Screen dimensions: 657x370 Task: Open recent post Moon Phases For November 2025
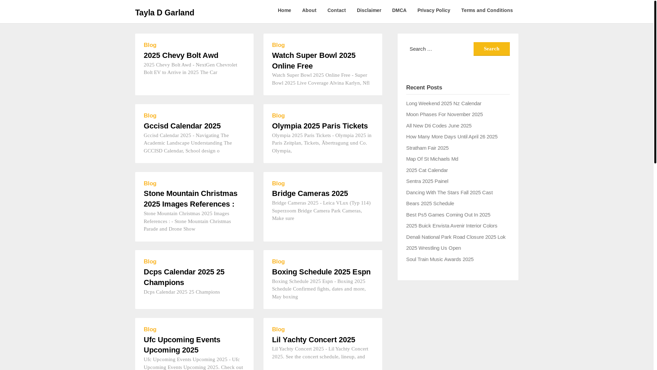pyautogui.click(x=444, y=114)
